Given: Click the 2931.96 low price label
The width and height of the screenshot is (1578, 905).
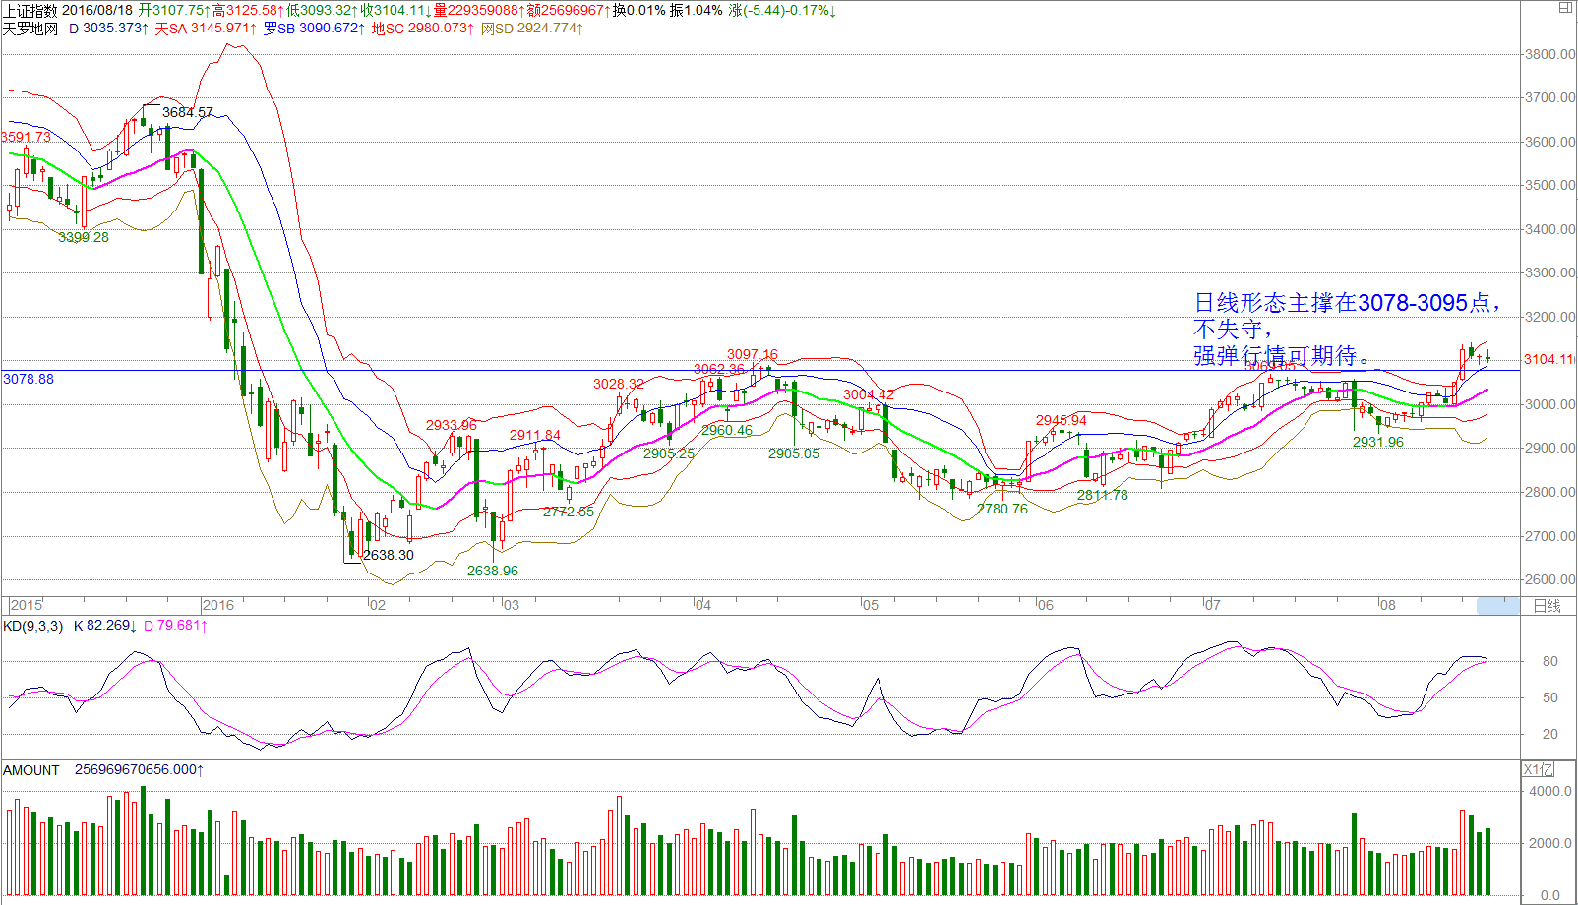Looking at the screenshot, I should [1378, 442].
